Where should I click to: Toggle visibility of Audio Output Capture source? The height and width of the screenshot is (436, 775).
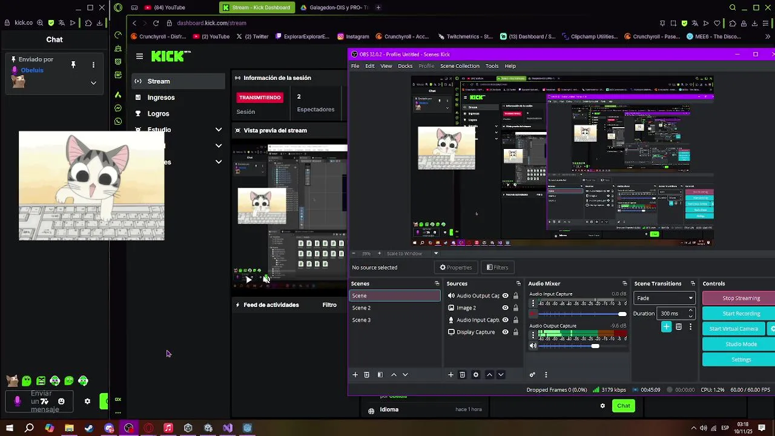pos(505,296)
